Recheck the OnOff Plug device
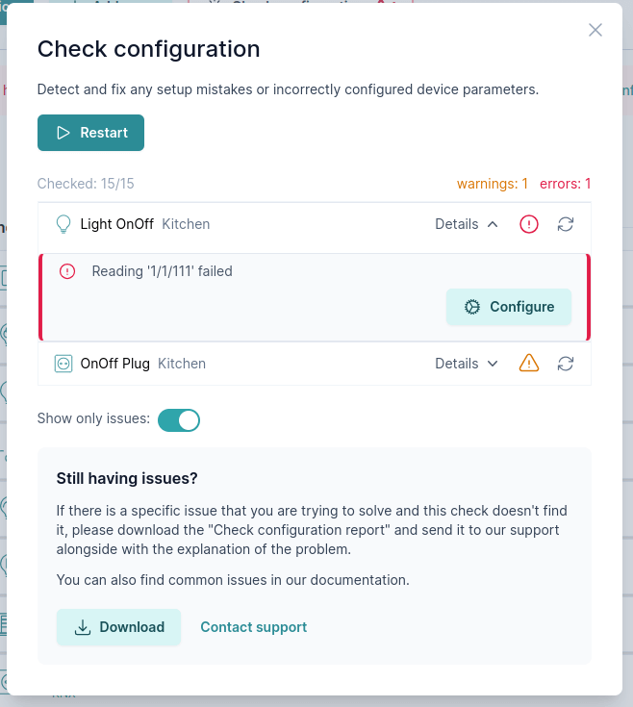Viewport: 633px width, 707px height. point(566,364)
